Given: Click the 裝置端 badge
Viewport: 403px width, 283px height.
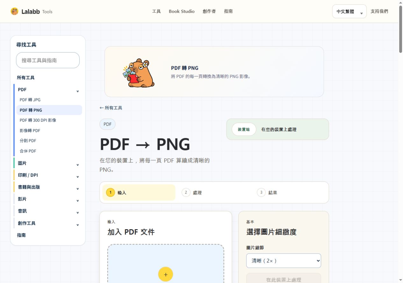Looking at the screenshot, I should (244, 129).
